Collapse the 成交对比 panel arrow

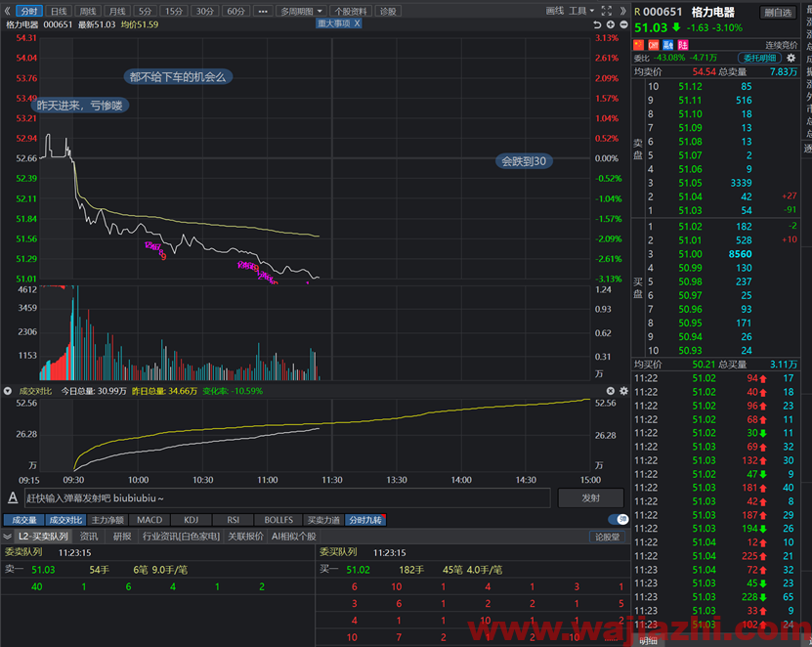point(8,391)
